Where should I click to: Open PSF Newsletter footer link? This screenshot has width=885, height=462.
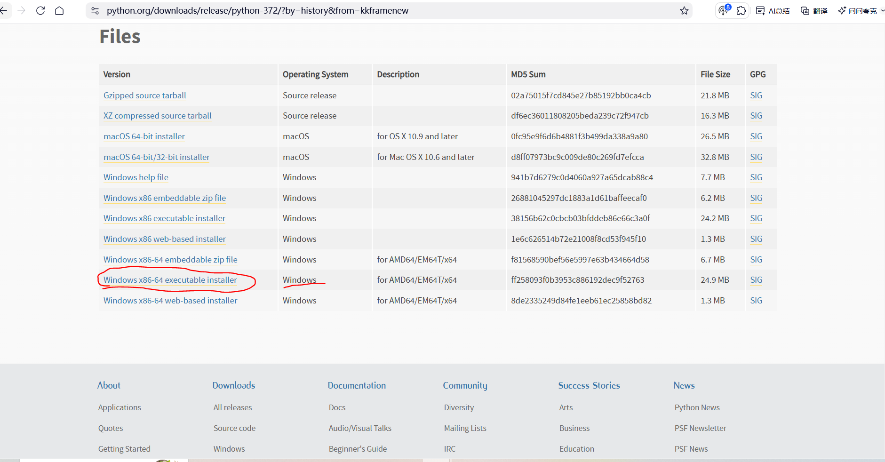click(x=700, y=428)
